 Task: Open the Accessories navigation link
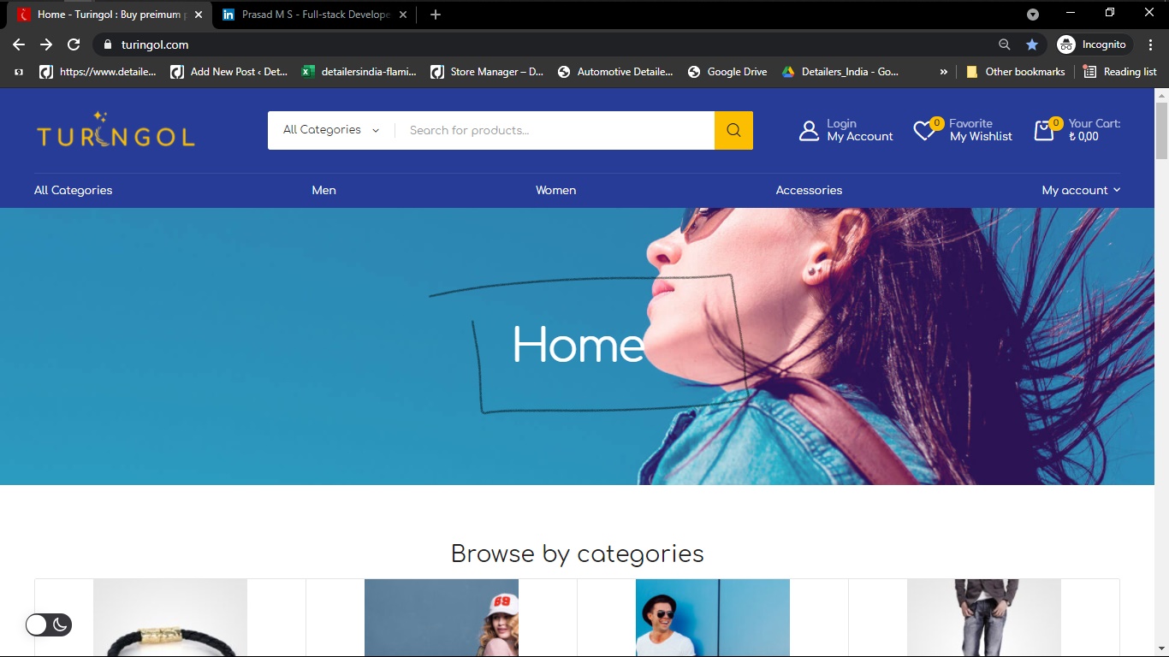809,190
